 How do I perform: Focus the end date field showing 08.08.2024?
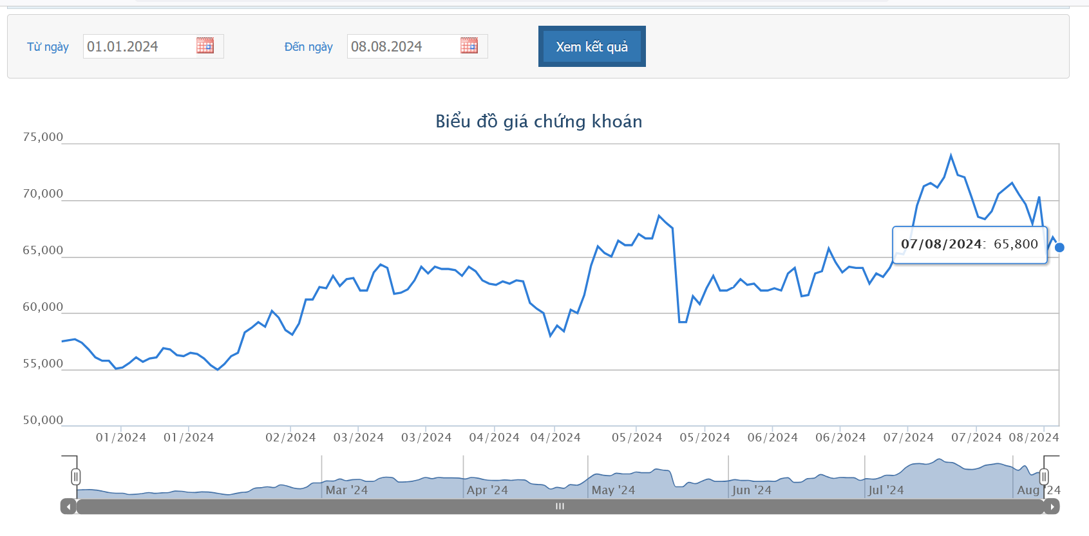coord(403,46)
